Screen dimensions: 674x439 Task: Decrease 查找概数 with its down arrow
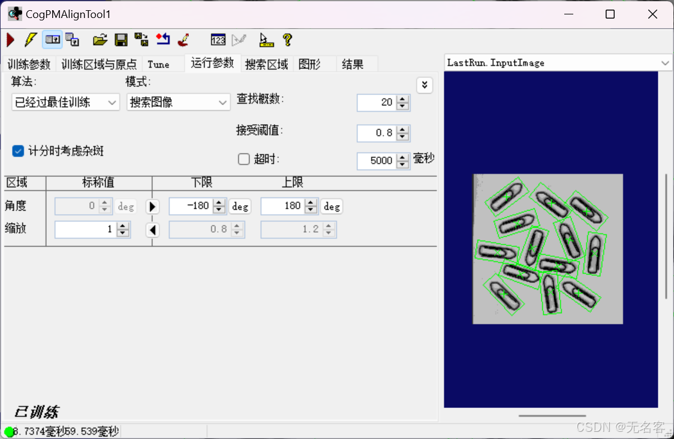402,106
